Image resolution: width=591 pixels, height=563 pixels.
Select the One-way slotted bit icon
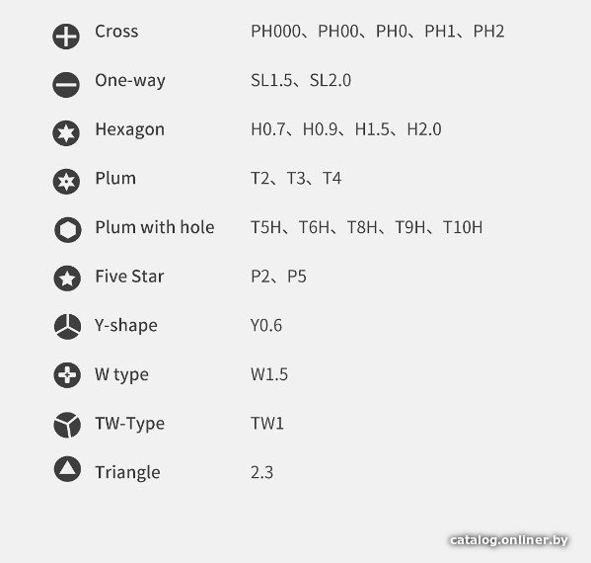tap(66, 84)
